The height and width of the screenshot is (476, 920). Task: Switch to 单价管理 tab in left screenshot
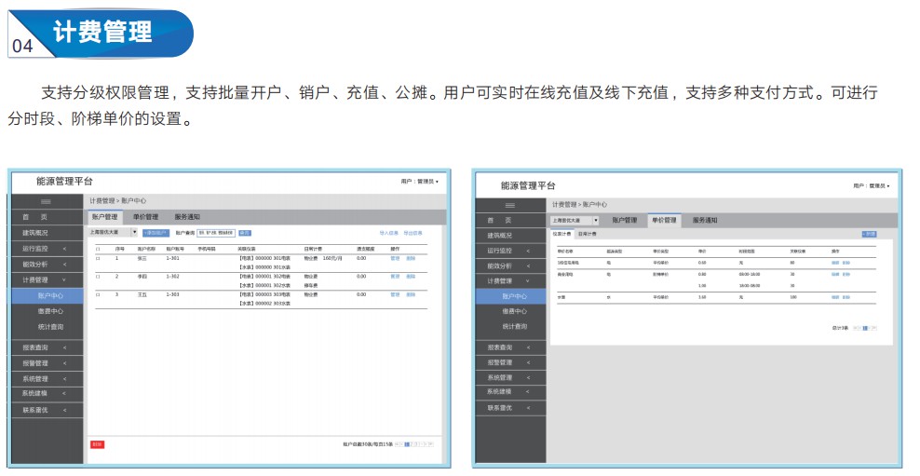145,217
